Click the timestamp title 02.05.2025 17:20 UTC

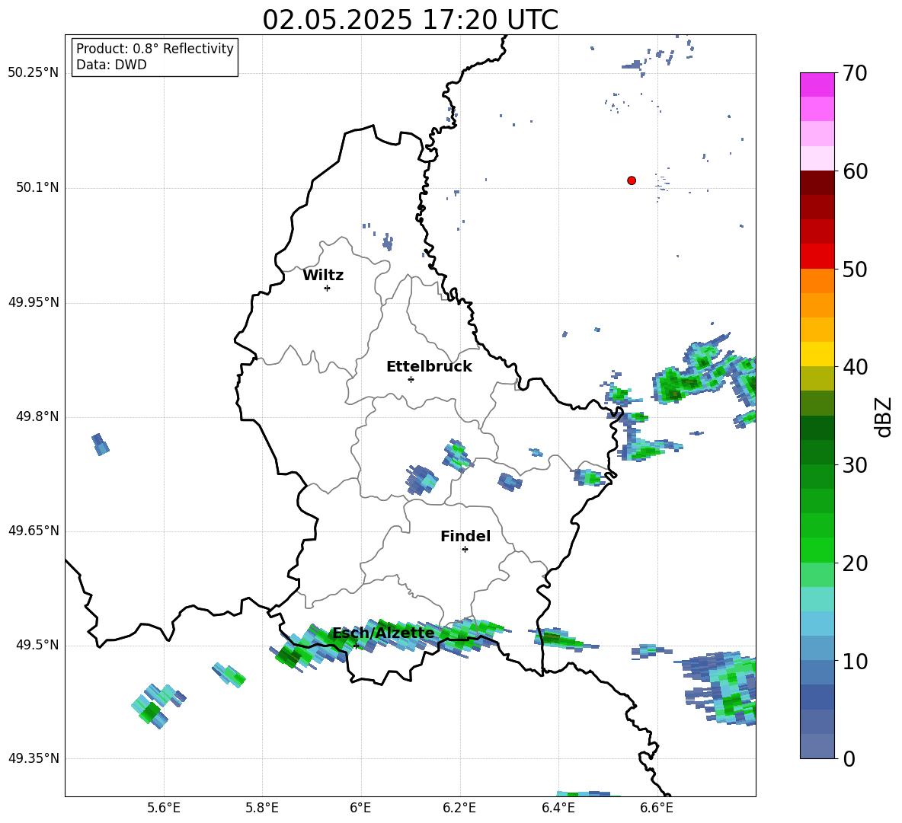[x=410, y=20]
